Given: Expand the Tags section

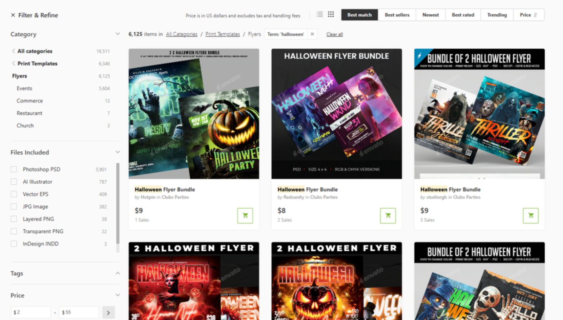Looking at the screenshot, I should (118, 273).
